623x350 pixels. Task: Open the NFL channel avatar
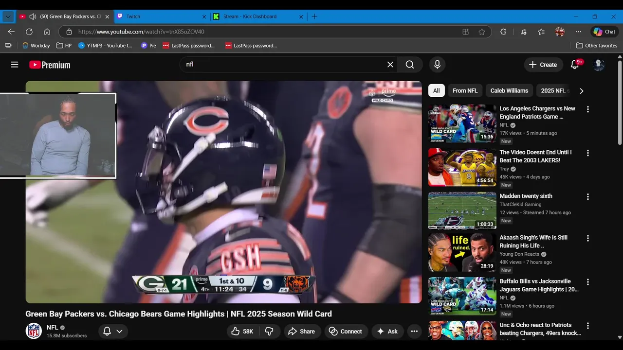tap(34, 331)
